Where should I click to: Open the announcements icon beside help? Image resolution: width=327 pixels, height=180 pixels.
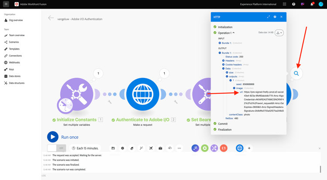tap(303, 4)
